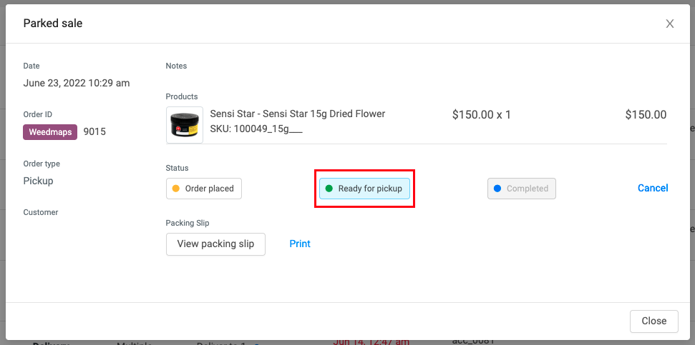Print the packing slip
Image resolution: width=695 pixels, height=345 pixels.
(300, 244)
